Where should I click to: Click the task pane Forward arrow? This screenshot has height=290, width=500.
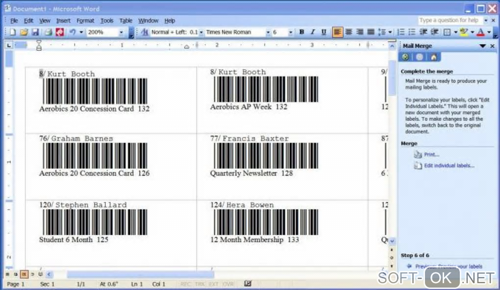tap(420, 57)
